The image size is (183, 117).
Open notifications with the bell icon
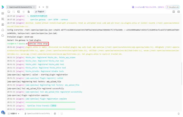coord(178,113)
